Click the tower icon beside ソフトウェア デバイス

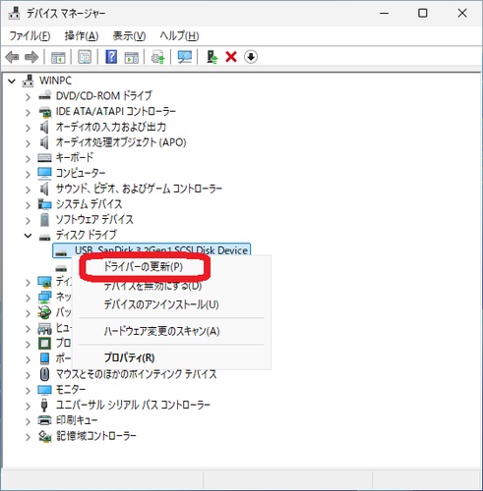click(x=44, y=220)
